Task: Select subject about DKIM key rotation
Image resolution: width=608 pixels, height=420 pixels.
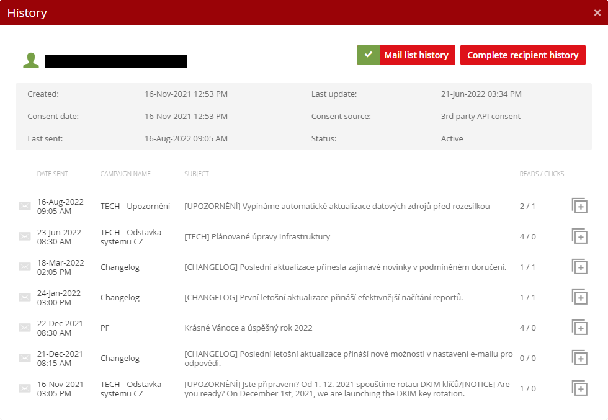Action: [x=347, y=388]
